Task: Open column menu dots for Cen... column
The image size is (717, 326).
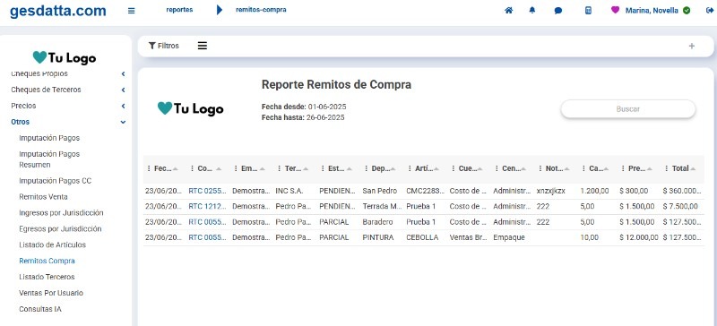Action: [x=497, y=168]
